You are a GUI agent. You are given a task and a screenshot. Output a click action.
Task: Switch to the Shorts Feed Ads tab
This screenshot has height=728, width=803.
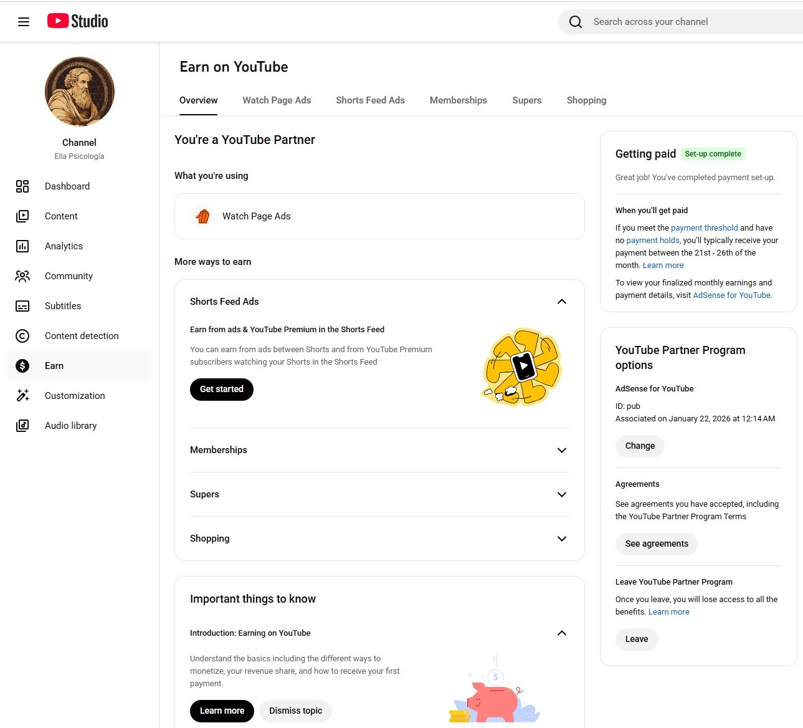[370, 100]
